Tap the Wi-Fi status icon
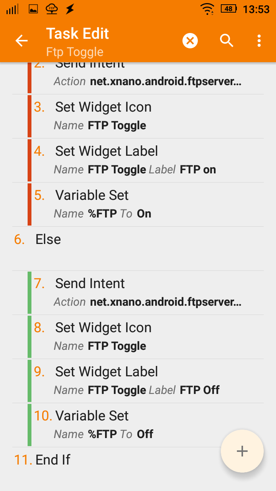The image size is (276, 491). (208, 9)
